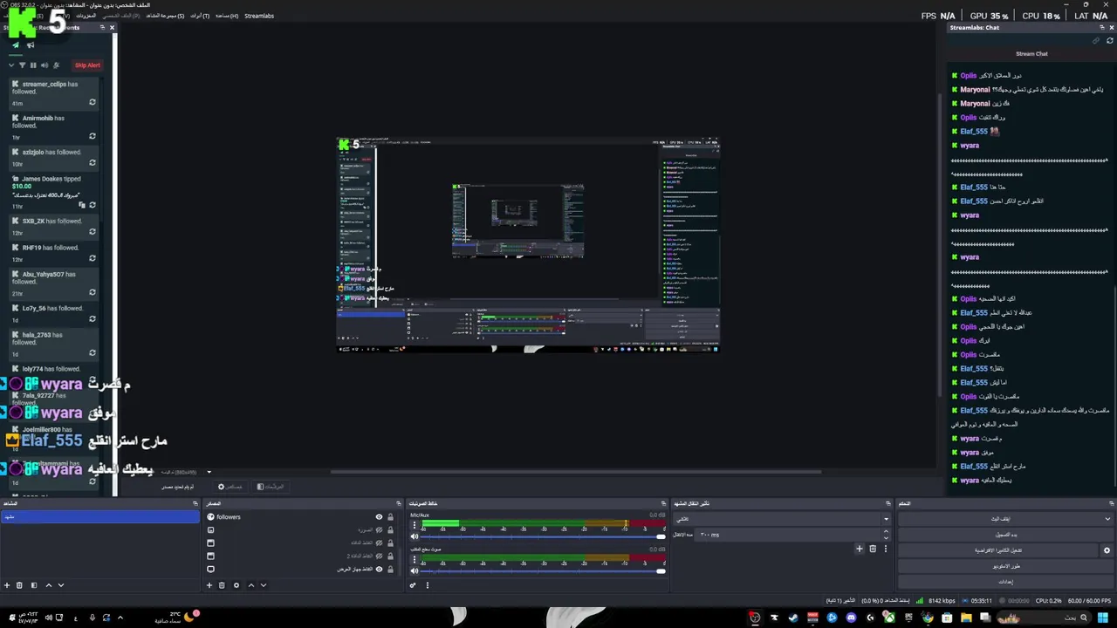Open audio mixer three-dot menu
The width and height of the screenshot is (1117, 628).
(427, 585)
